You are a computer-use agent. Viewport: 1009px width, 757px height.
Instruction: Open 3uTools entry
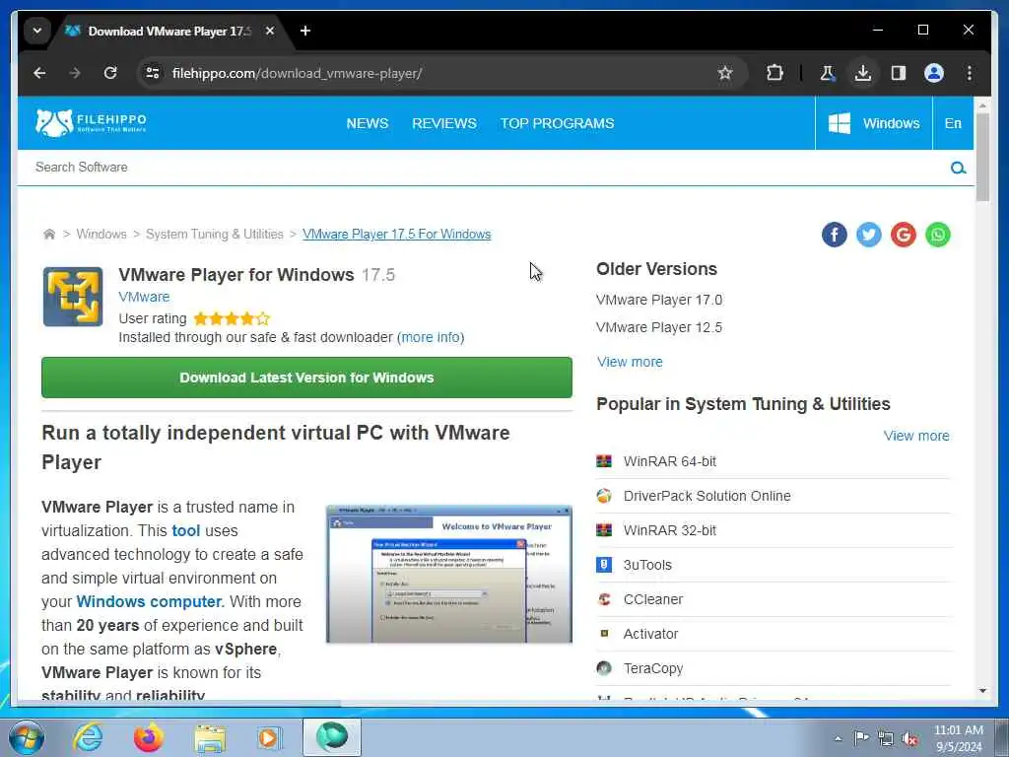[x=647, y=565]
